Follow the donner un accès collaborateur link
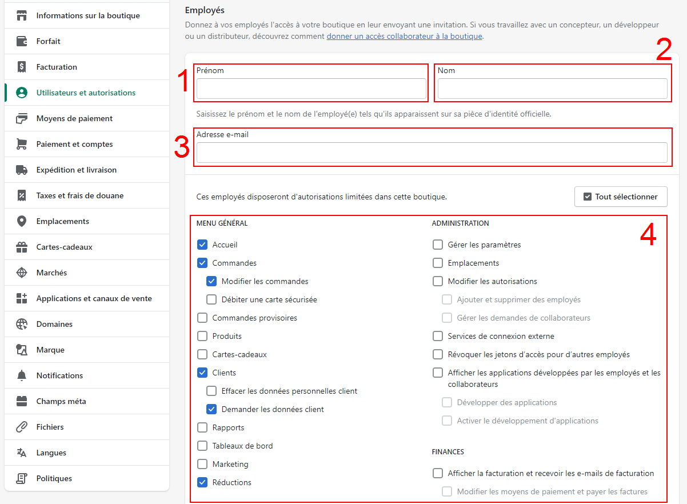The width and height of the screenshot is (687, 504). (404, 36)
